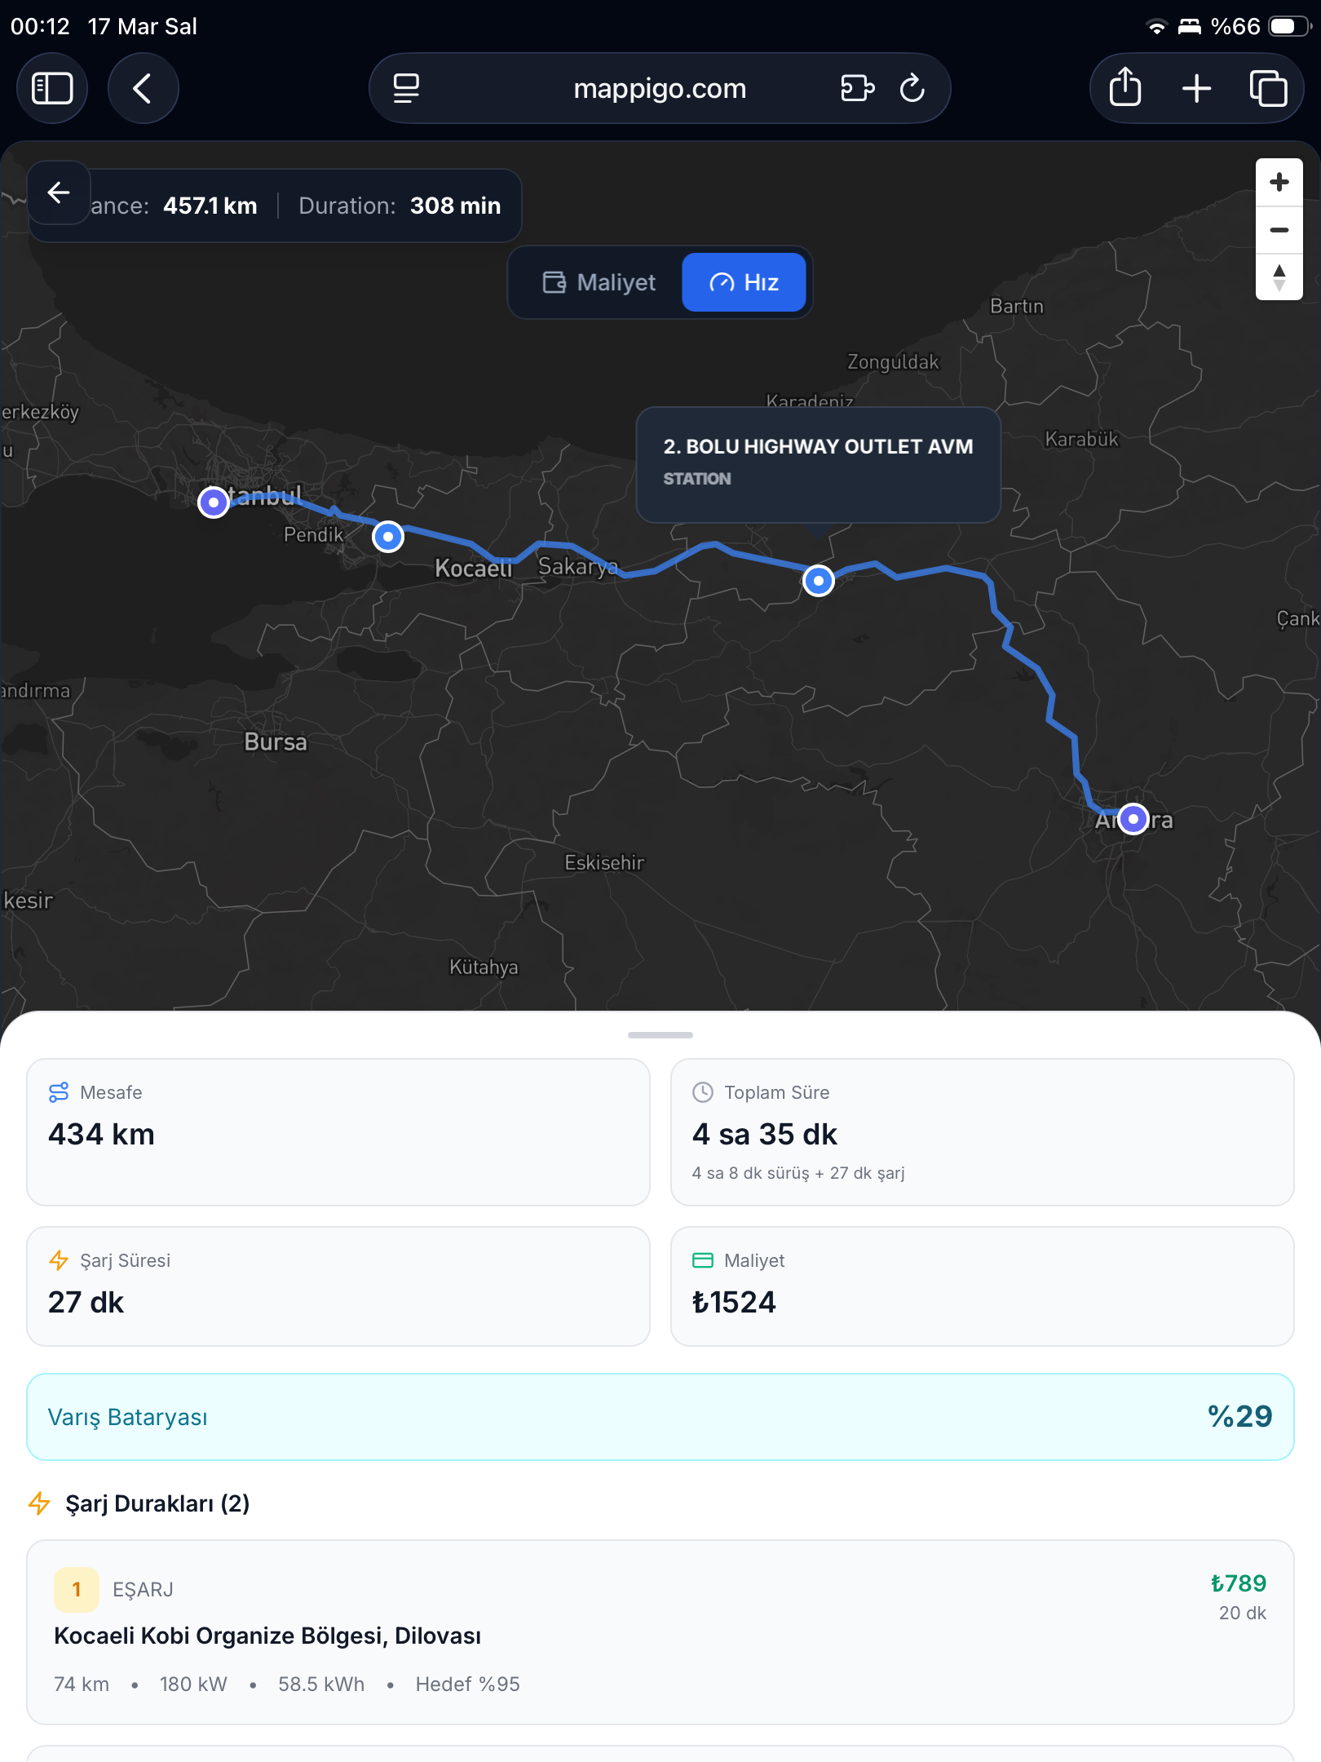Screen dimensions: 1321x1762
Task: Enable the Hız routing mode
Action: tap(743, 282)
